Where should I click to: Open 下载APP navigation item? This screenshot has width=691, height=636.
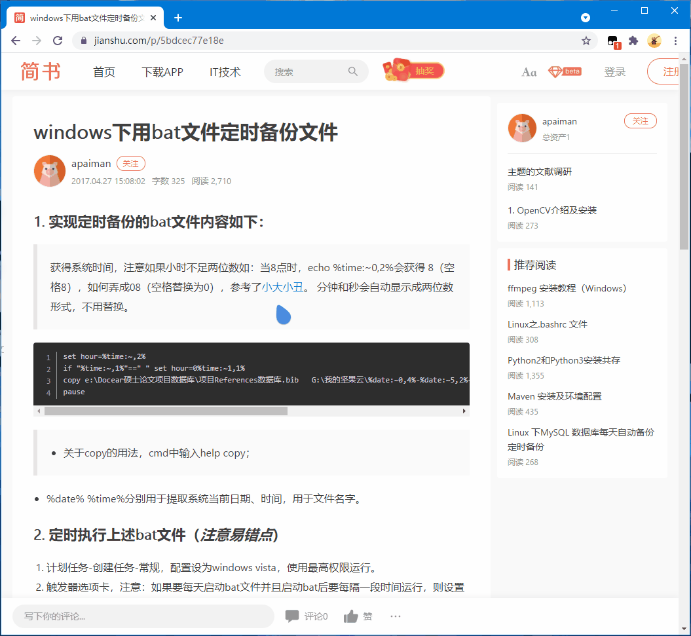coord(162,72)
